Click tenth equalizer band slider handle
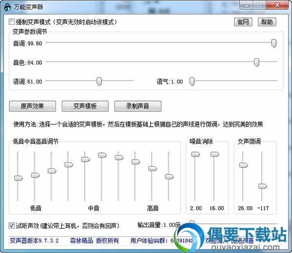Image resolution: width=292 pixels, height=253 pixels. coord(169,177)
